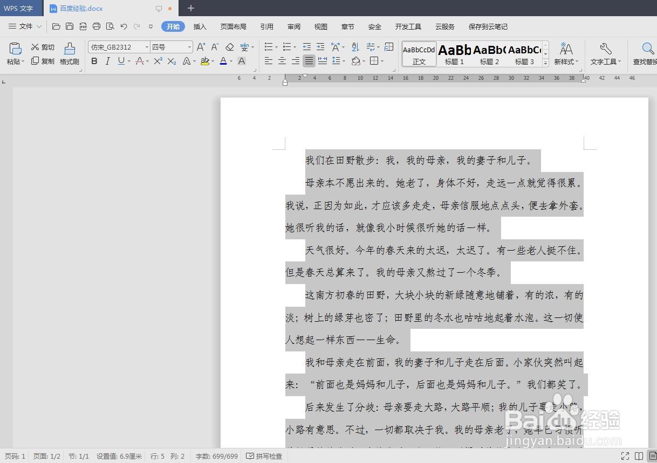
Task: Clear formatting with eraser icon
Action: pyautogui.click(x=229, y=47)
